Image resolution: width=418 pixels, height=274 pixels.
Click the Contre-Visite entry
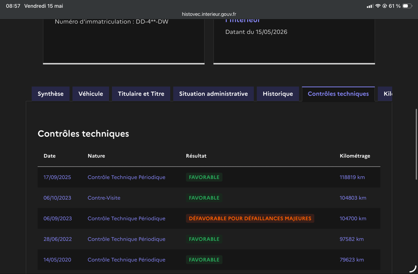pyautogui.click(x=104, y=198)
